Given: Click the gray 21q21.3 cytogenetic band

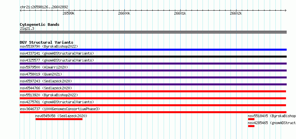Looking at the screenshot, I should pyautogui.click(x=153, y=32).
